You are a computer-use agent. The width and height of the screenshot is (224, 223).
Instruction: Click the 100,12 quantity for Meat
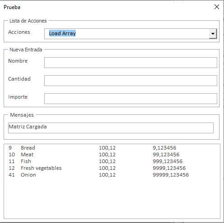click(107, 155)
